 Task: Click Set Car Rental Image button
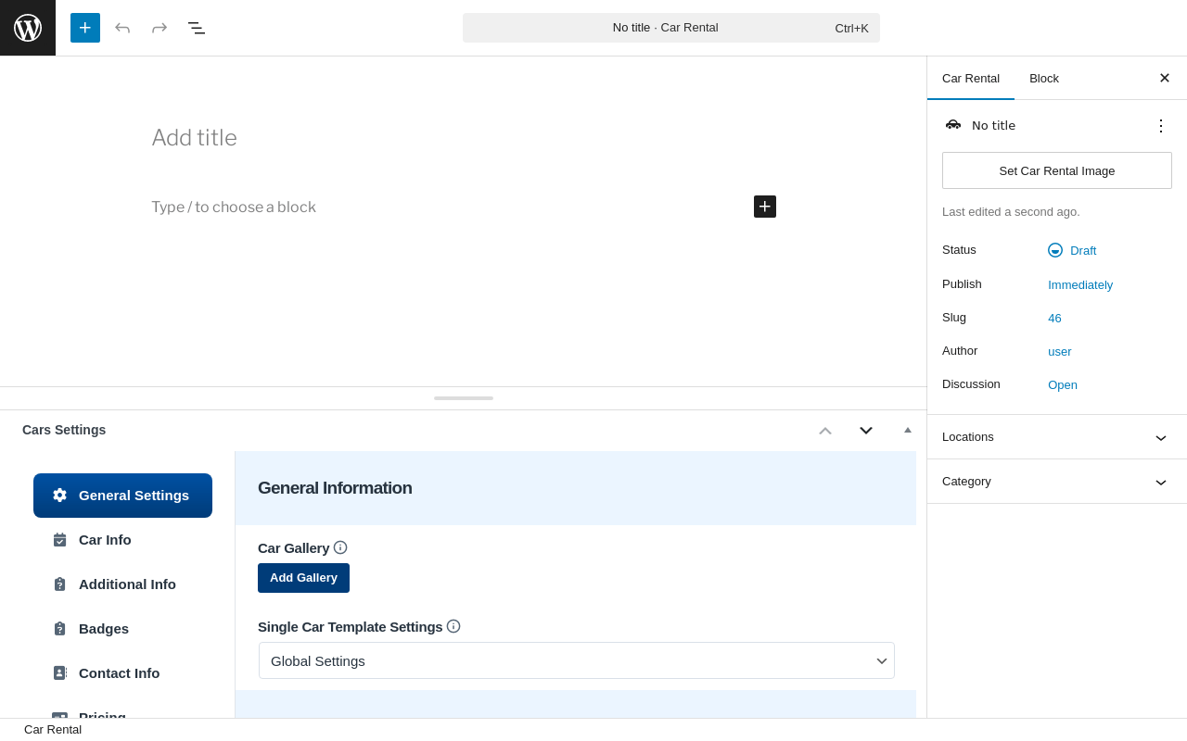(1057, 170)
